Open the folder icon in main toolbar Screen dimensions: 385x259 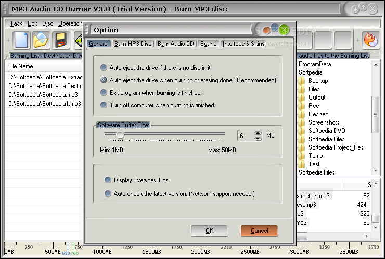tap(41, 40)
